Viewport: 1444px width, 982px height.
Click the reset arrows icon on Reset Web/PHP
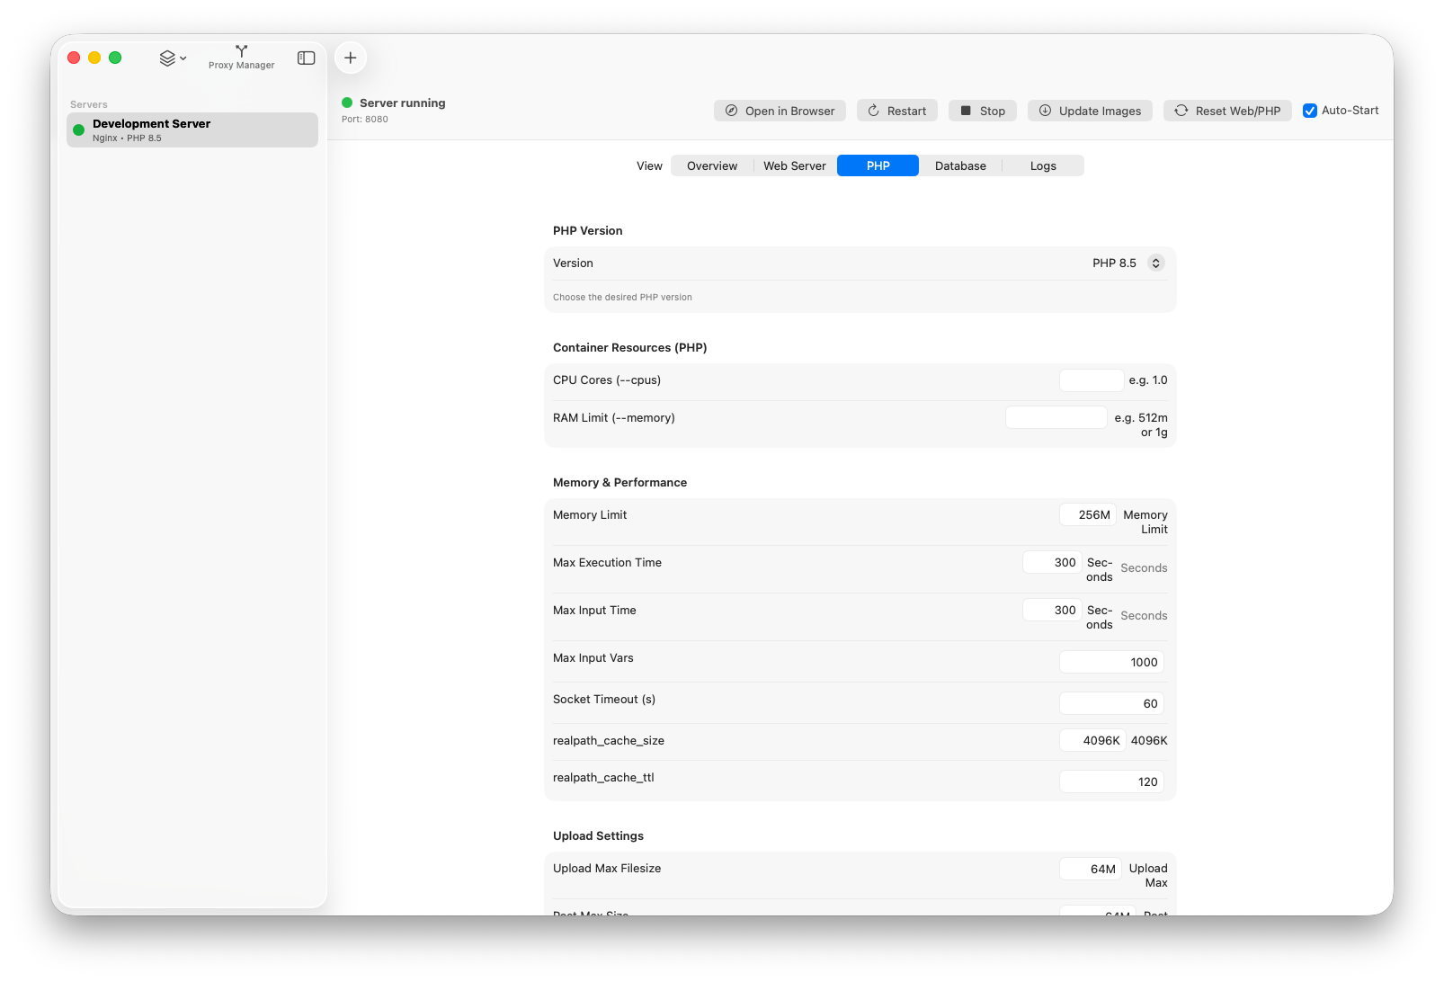tap(1180, 110)
